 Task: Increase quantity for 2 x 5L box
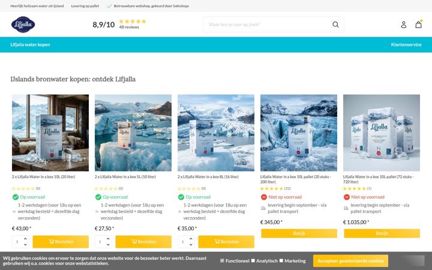point(108,239)
